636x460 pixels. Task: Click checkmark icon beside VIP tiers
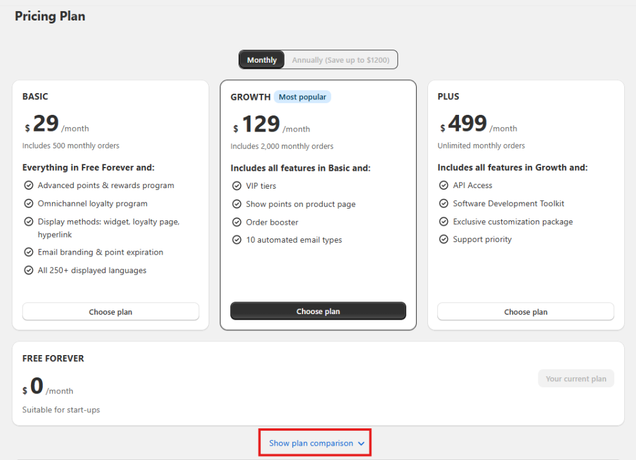click(x=237, y=186)
